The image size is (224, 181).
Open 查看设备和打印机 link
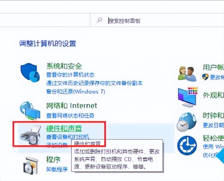pyautogui.click(x=68, y=137)
